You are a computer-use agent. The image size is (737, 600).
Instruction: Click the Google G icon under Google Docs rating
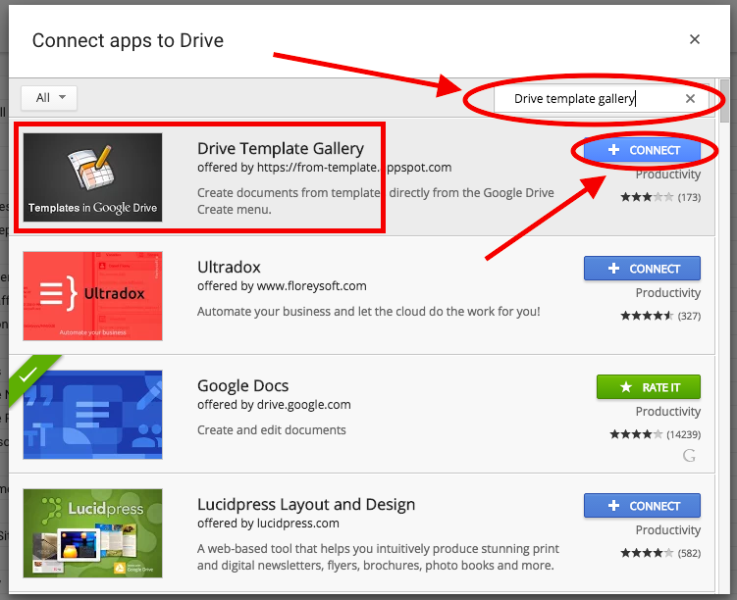(x=689, y=456)
